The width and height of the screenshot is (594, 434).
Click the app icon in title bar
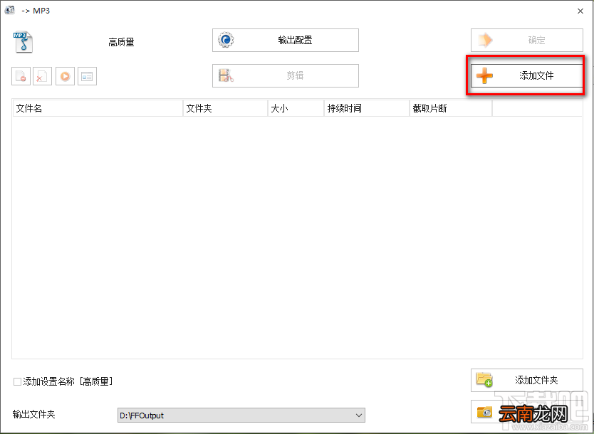[x=10, y=10]
